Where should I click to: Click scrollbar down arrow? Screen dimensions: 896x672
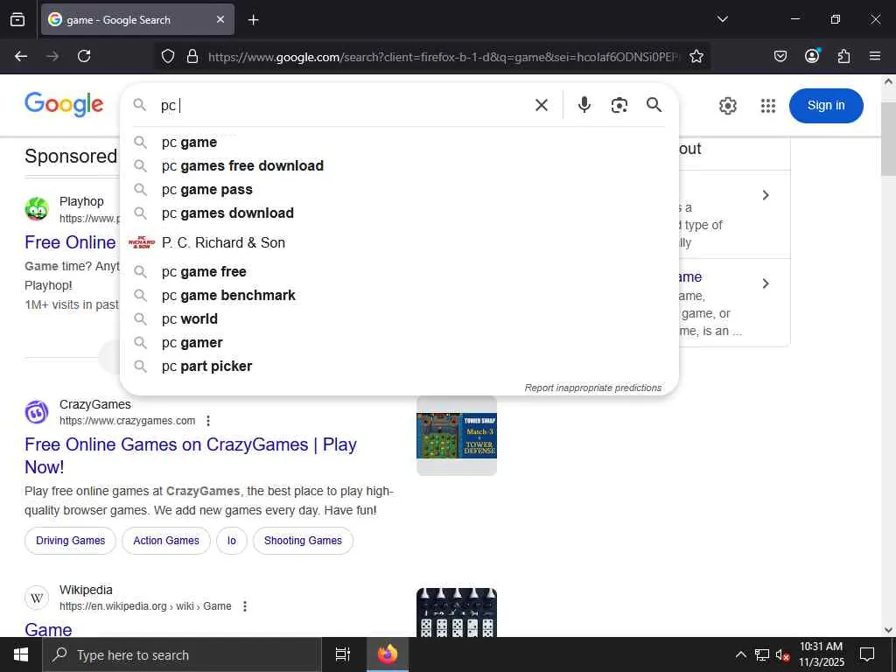point(888,630)
